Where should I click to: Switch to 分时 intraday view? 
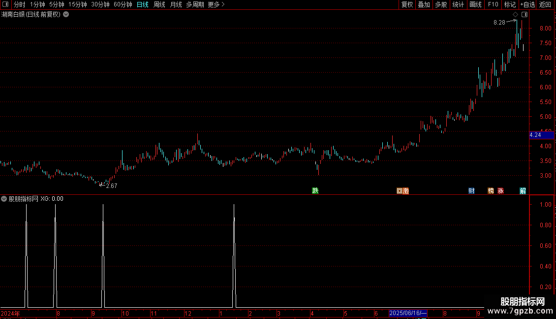[x=20, y=4]
